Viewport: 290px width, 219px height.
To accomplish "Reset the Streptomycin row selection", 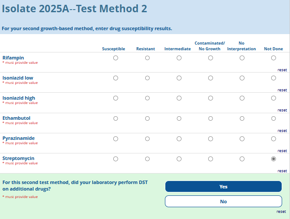I will tap(282, 171).
